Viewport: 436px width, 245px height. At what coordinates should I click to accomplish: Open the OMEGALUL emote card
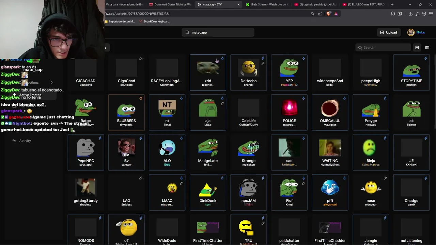(330, 112)
